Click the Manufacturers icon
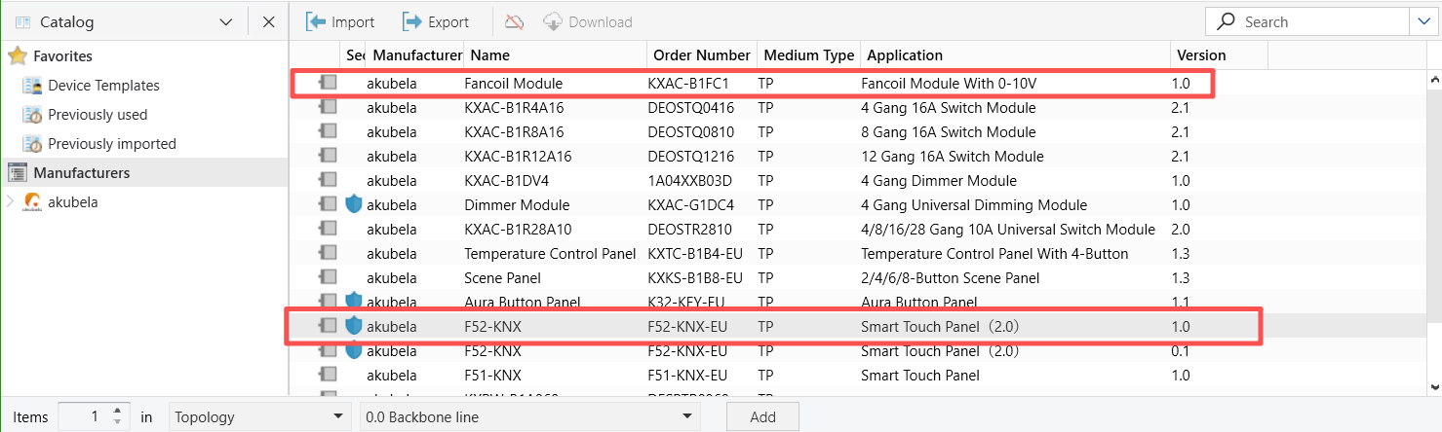This screenshot has height=432, width=1442. click(x=18, y=173)
